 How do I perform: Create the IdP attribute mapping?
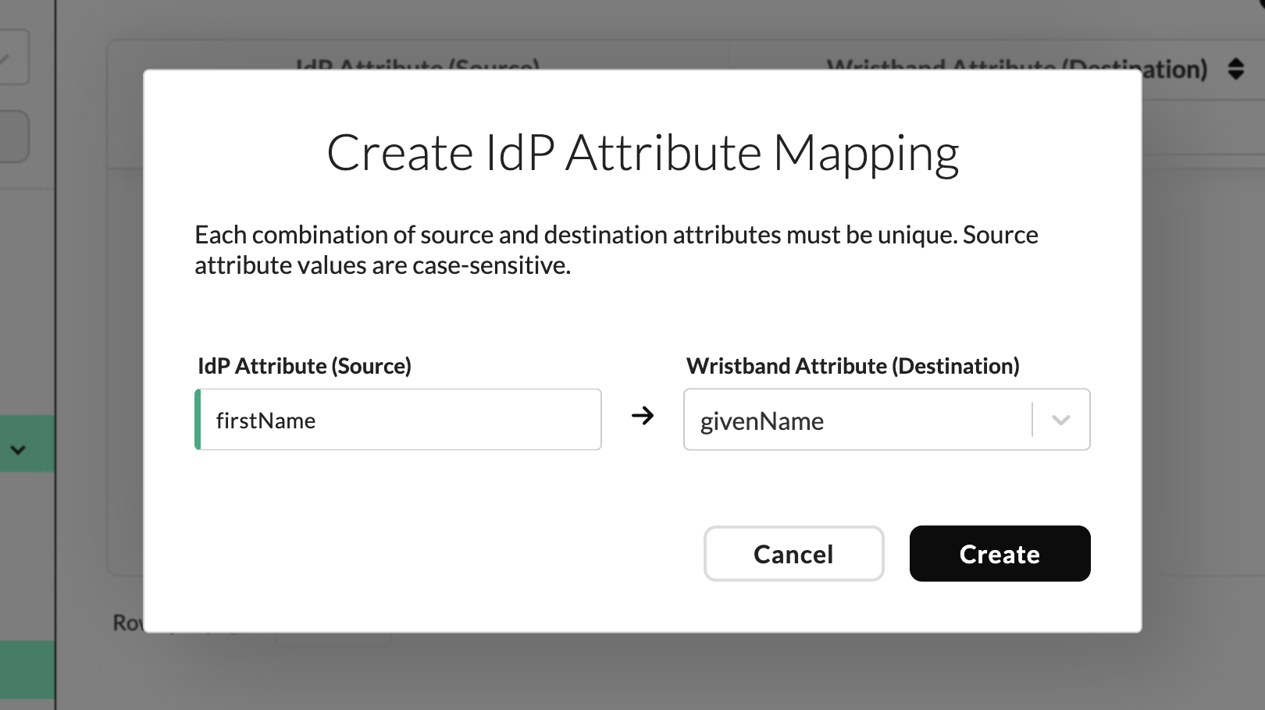1000,554
